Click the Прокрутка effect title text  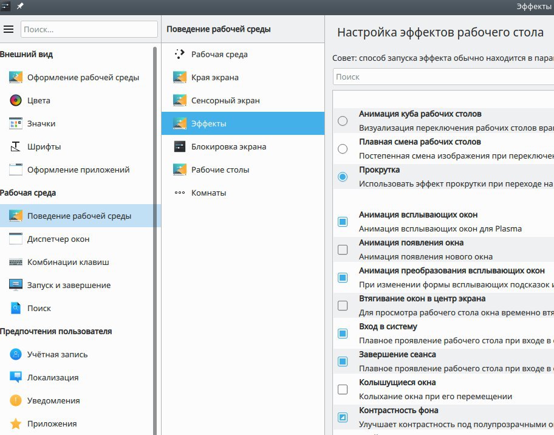[x=379, y=170]
